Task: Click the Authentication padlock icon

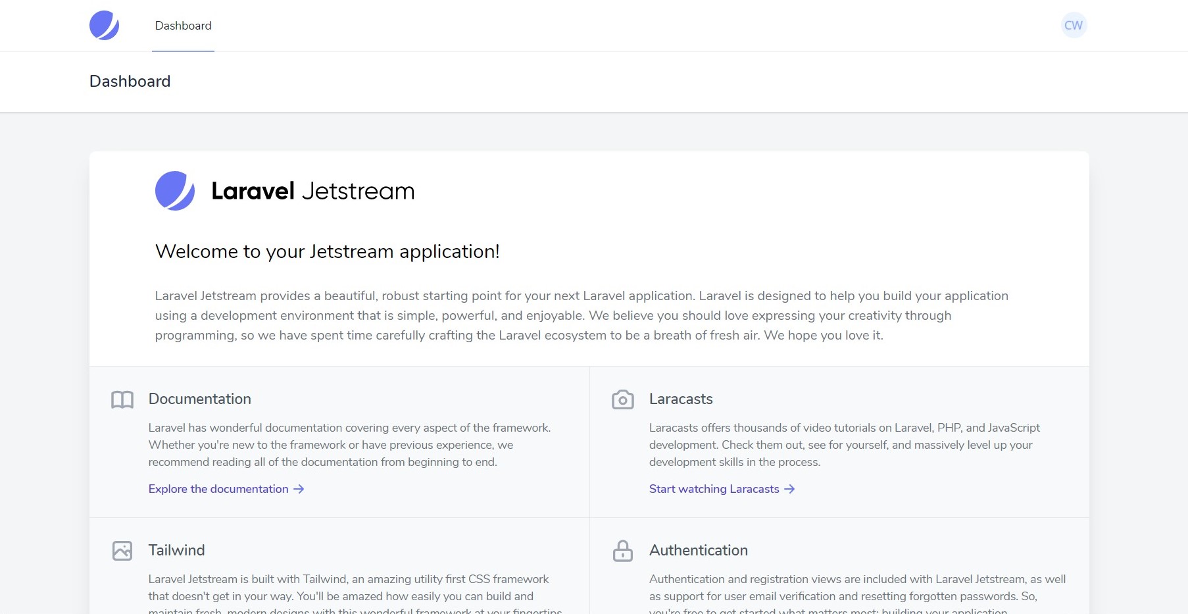Action: tap(622, 551)
